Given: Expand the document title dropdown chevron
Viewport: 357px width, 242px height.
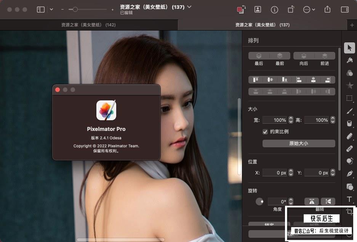Looking at the screenshot, I should coord(189,7).
